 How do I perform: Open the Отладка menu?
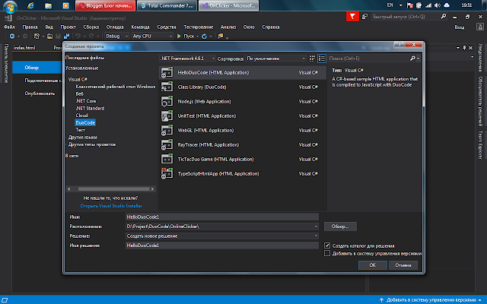point(115,27)
